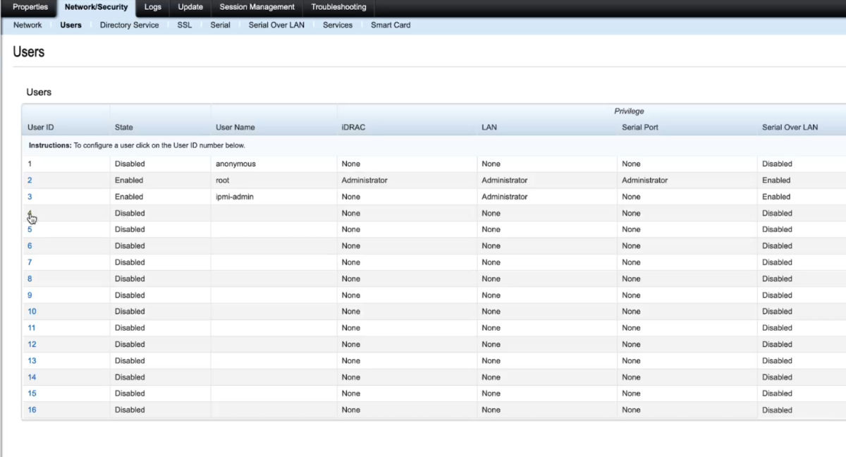Open the Properties tab
Screen dimensions: 846x457
click(30, 7)
